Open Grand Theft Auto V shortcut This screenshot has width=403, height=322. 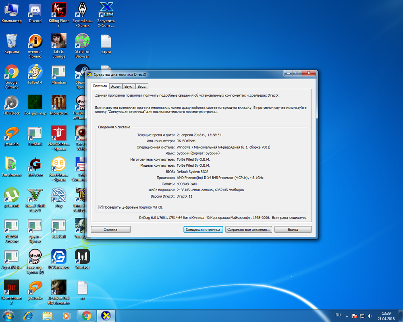coord(35,200)
